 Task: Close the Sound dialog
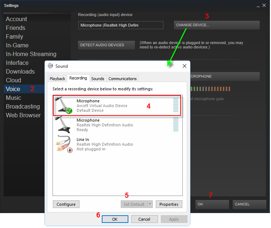[x=185, y=66]
